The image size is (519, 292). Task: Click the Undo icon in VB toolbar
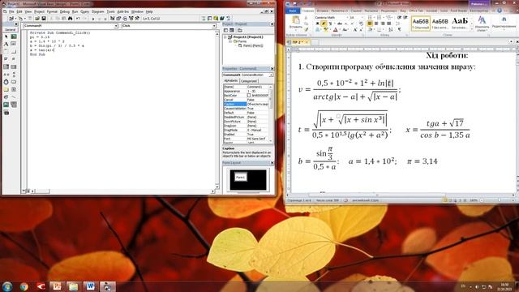pos(78,18)
